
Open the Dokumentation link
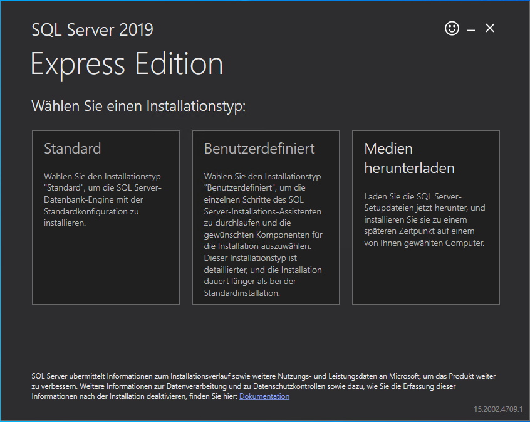click(x=264, y=396)
